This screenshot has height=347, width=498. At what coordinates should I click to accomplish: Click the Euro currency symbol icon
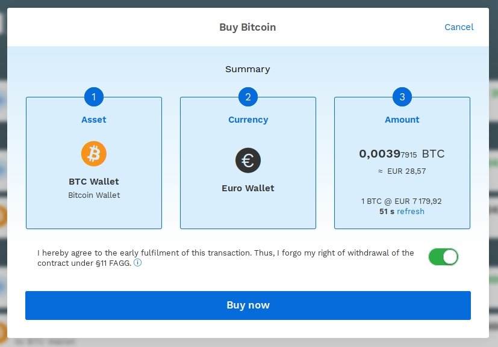coord(247,161)
